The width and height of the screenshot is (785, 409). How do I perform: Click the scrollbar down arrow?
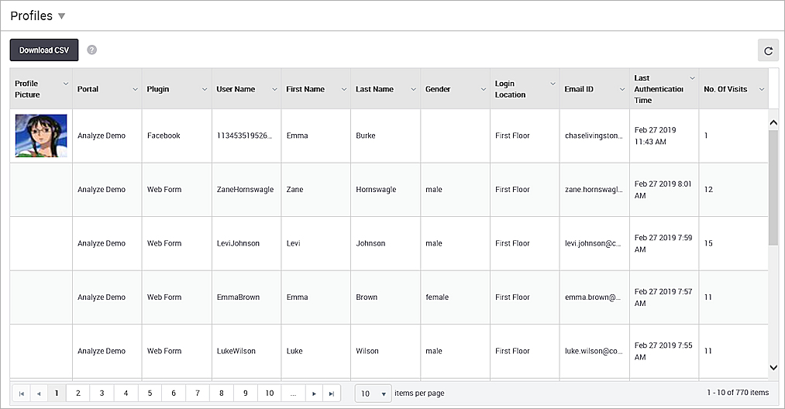773,367
